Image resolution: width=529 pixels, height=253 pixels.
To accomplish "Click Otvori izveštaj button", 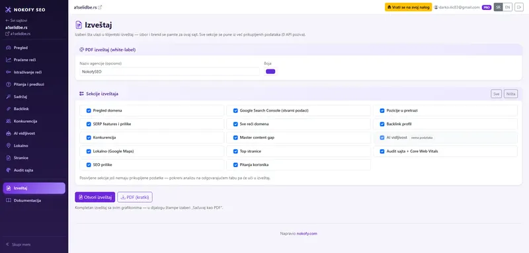I will [95, 197].
